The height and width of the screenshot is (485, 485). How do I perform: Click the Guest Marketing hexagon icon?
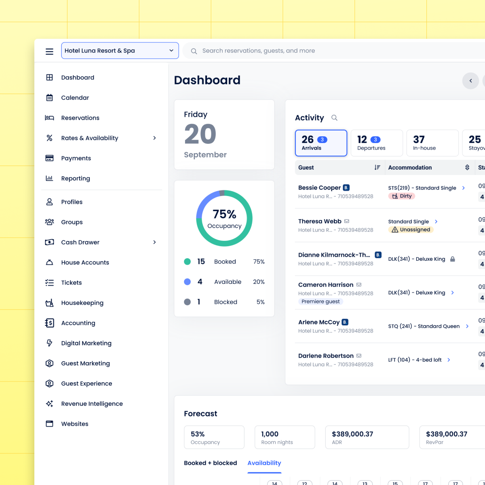49,363
